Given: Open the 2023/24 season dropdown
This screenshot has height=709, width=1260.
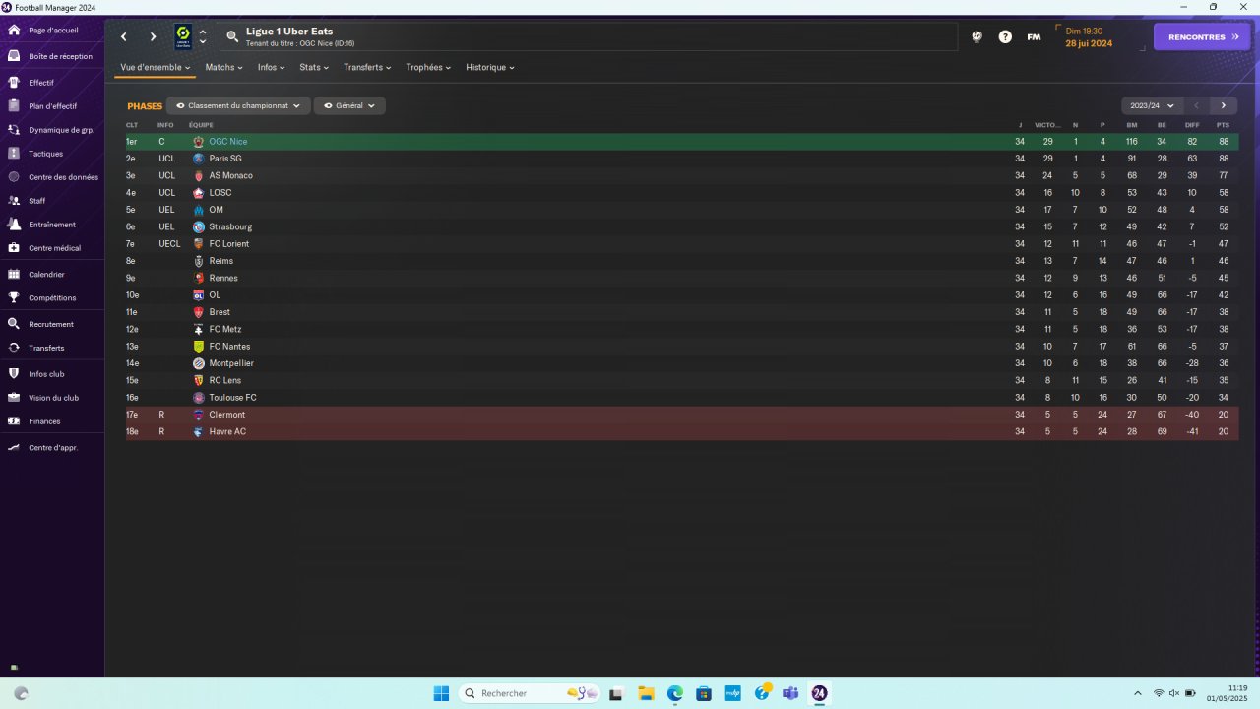Looking at the screenshot, I should (1152, 105).
